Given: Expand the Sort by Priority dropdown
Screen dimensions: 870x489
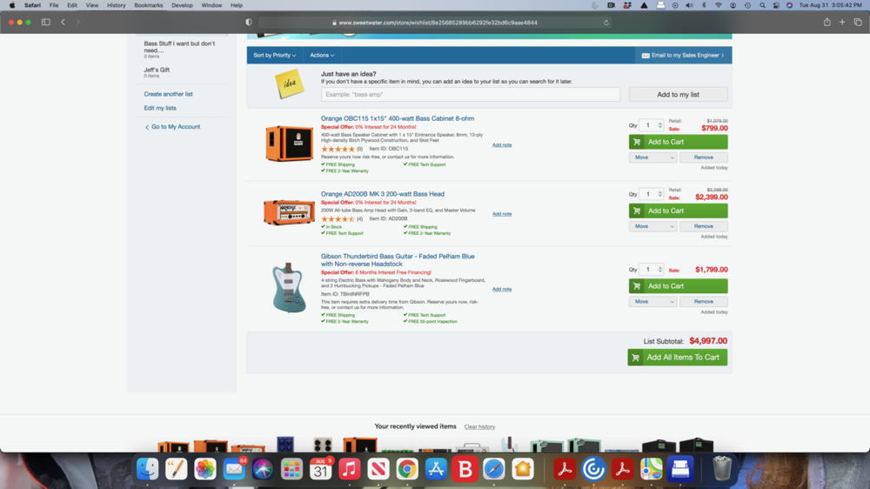Looking at the screenshot, I should coord(274,56).
